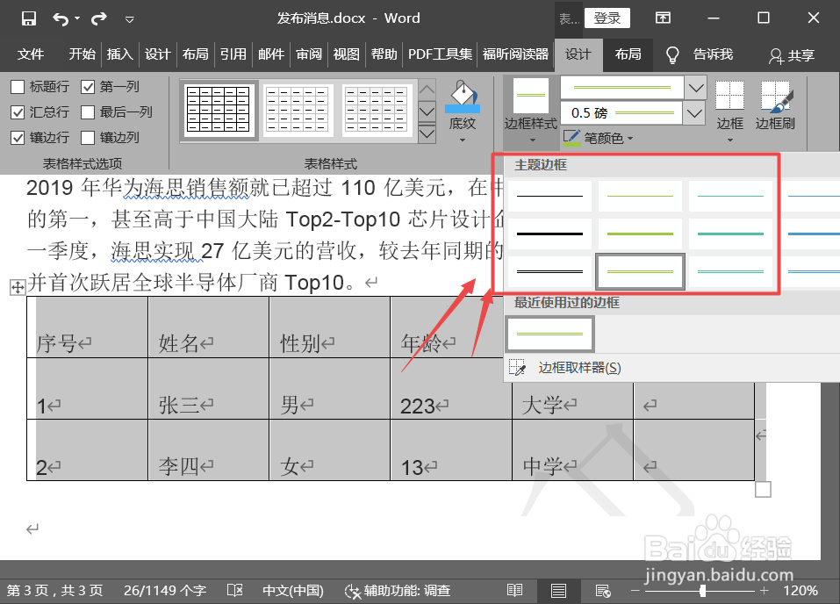
Task: Click the table resize handle square
Action: (x=763, y=489)
